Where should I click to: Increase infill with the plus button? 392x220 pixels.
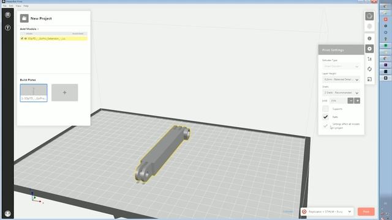tap(357, 100)
